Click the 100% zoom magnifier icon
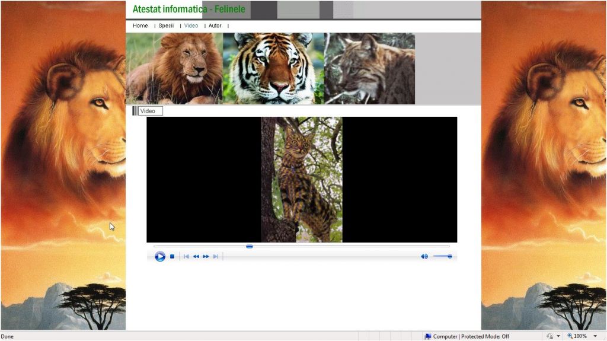 [x=570, y=336]
